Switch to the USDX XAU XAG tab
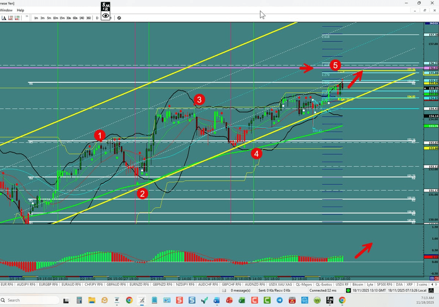This screenshot has height=307, width=439. click(x=280, y=284)
